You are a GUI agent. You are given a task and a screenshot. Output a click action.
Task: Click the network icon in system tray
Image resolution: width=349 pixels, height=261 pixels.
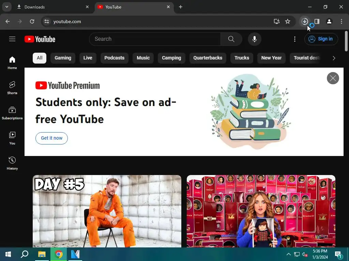click(297, 254)
